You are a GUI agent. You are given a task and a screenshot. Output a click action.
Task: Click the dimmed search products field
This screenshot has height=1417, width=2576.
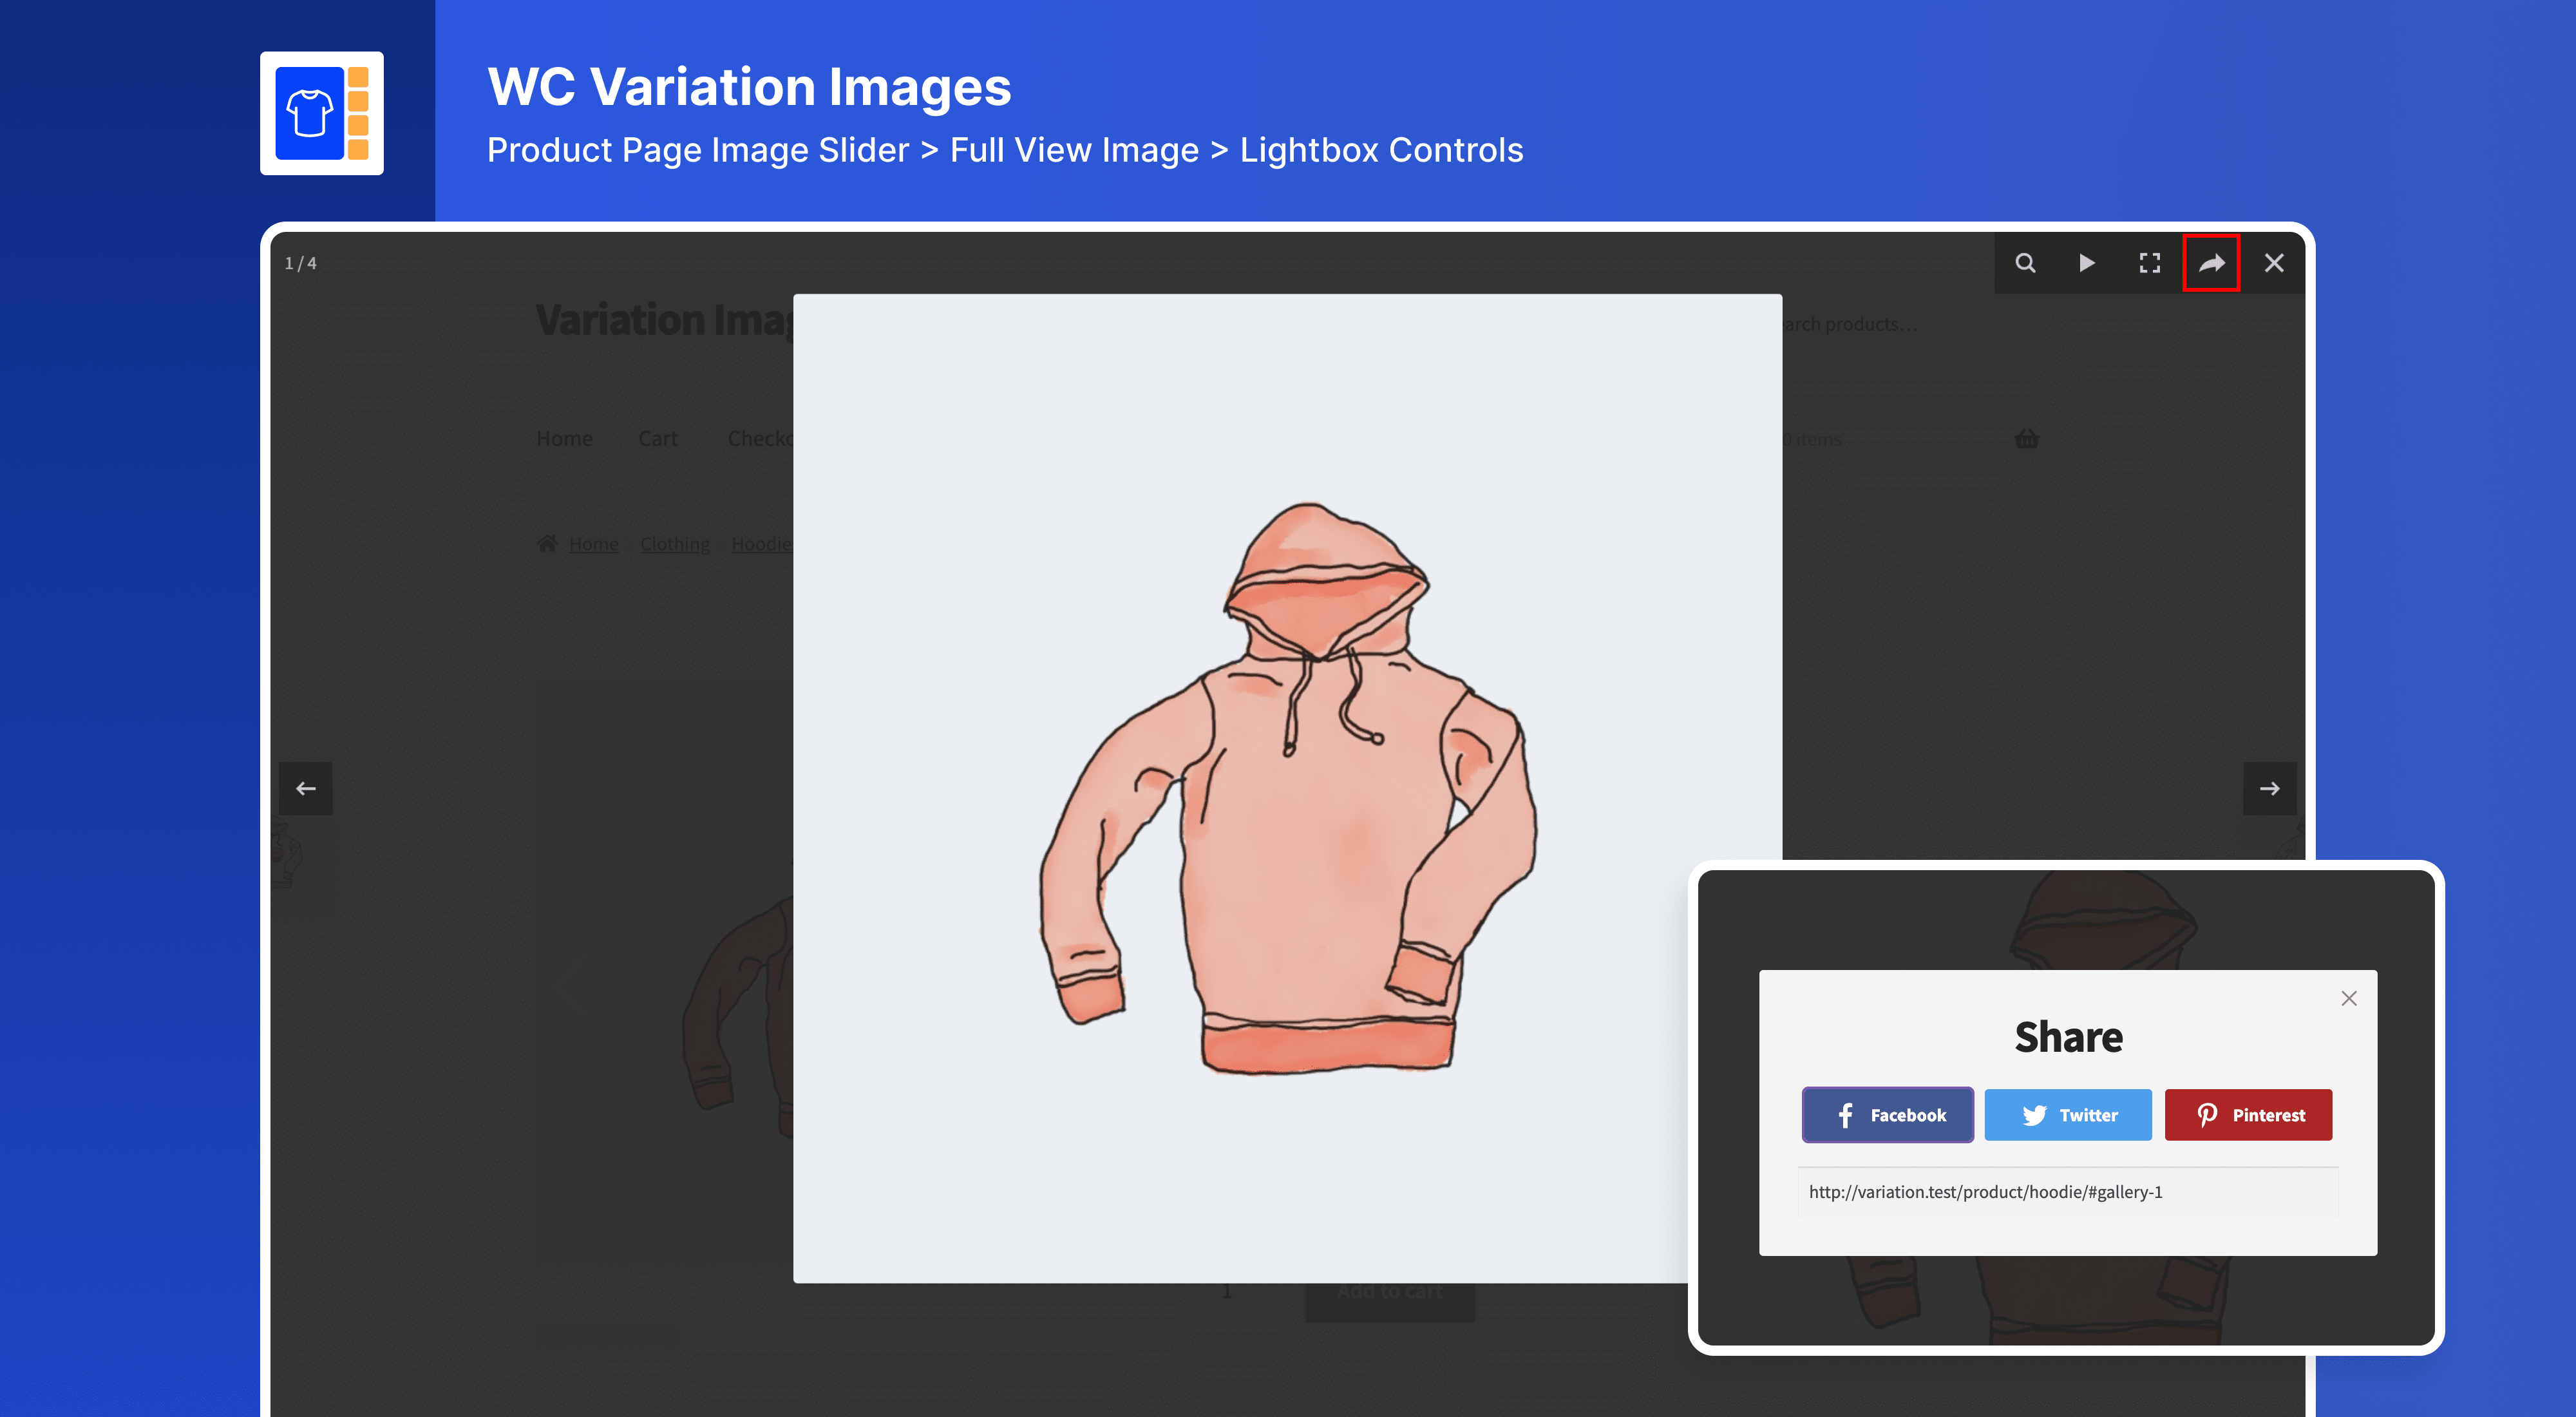coord(1851,324)
